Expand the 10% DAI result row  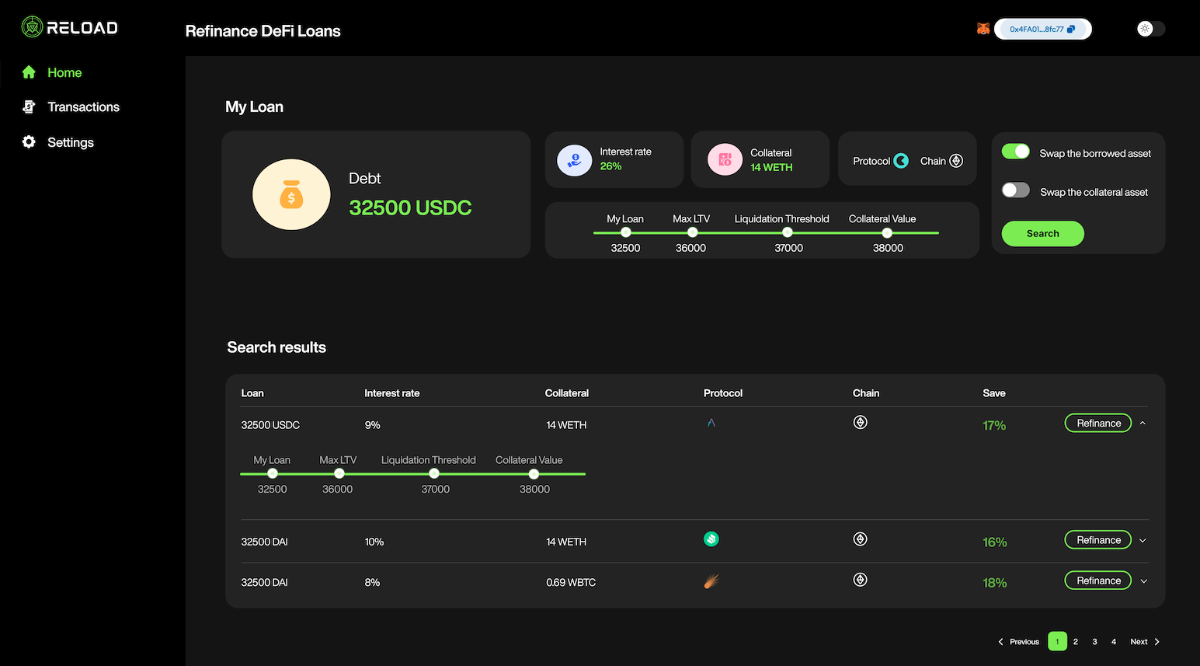(1143, 541)
